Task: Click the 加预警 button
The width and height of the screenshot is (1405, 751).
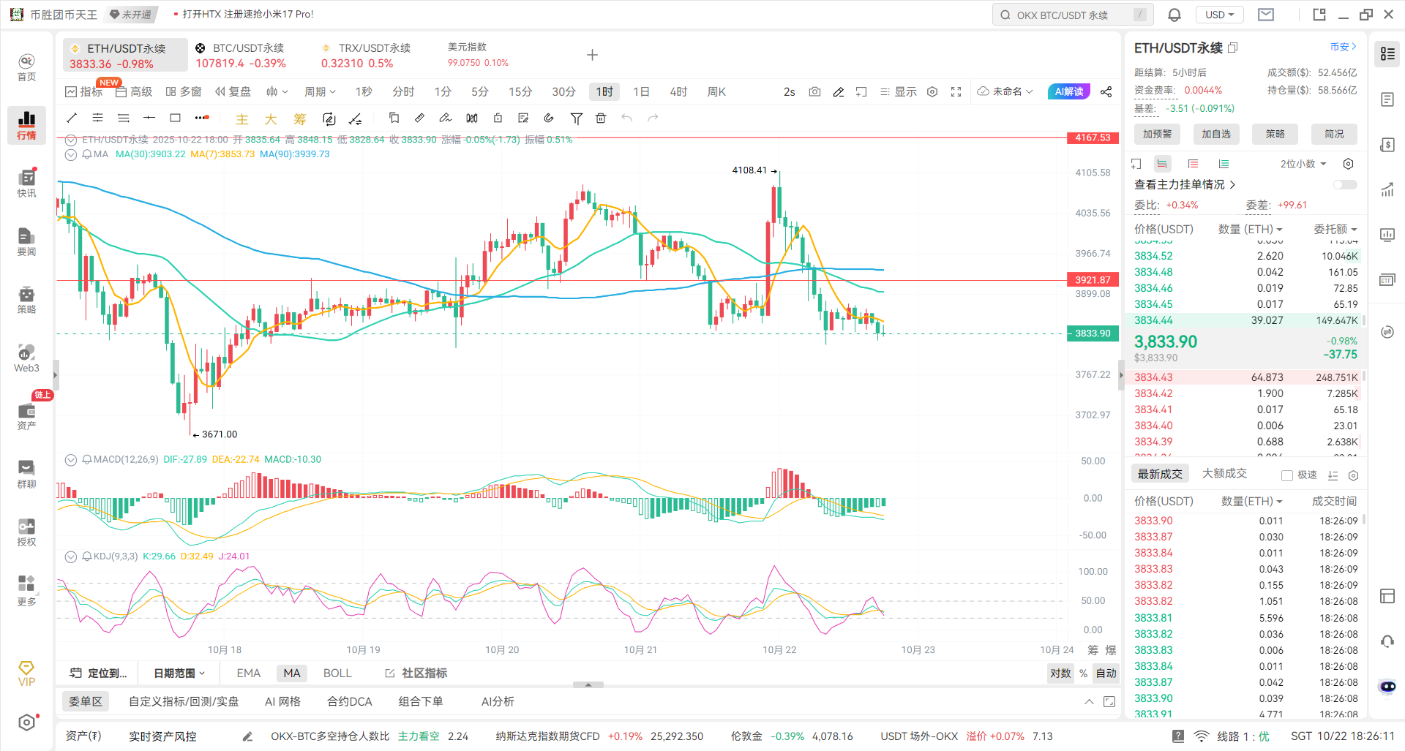Action: pos(1157,134)
